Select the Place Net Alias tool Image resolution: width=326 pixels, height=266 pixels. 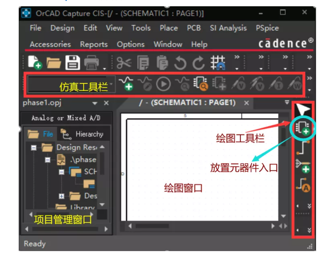pyautogui.click(x=303, y=185)
